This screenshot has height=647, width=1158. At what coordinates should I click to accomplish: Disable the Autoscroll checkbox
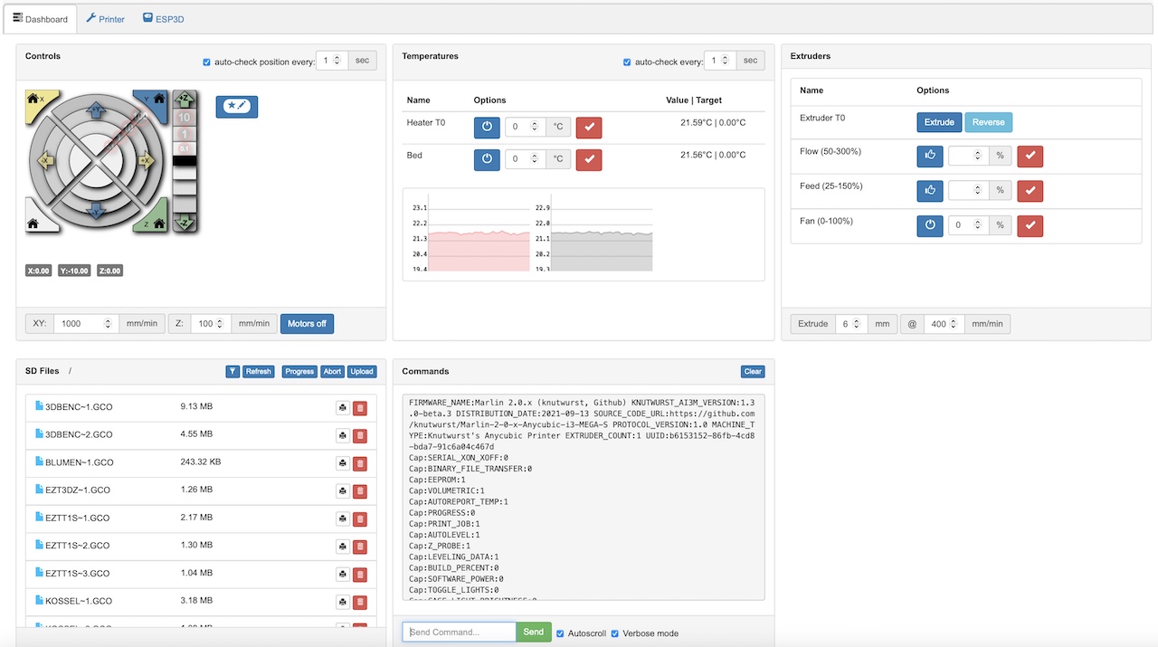pos(561,633)
